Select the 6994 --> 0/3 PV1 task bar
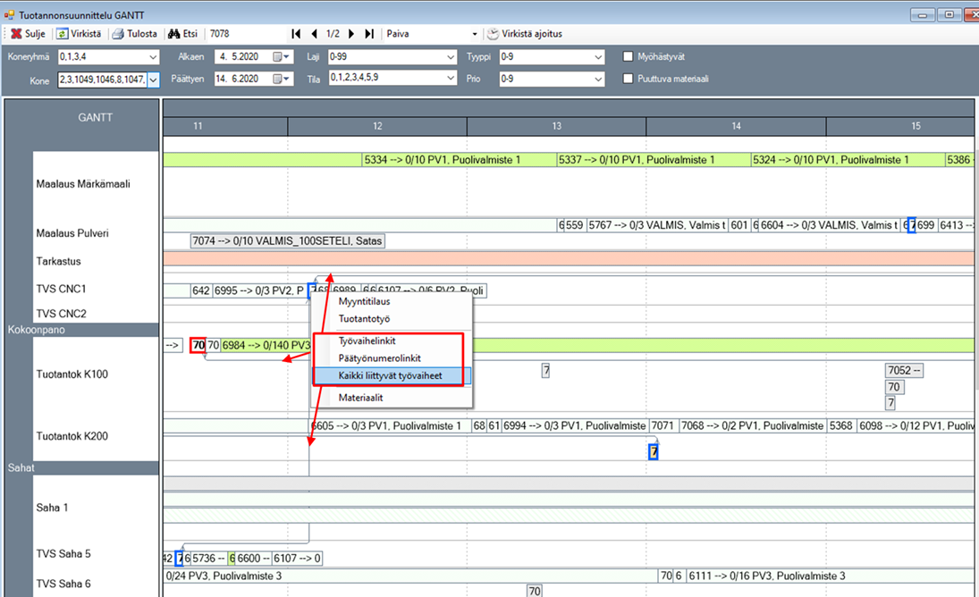This screenshot has height=597, width=979. click(574, 426)
